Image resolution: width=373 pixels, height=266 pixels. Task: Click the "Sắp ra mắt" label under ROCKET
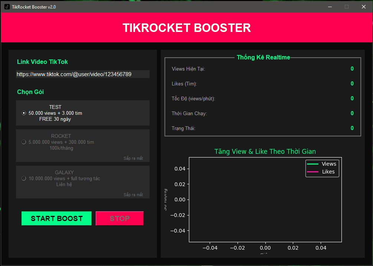point(133,158)
